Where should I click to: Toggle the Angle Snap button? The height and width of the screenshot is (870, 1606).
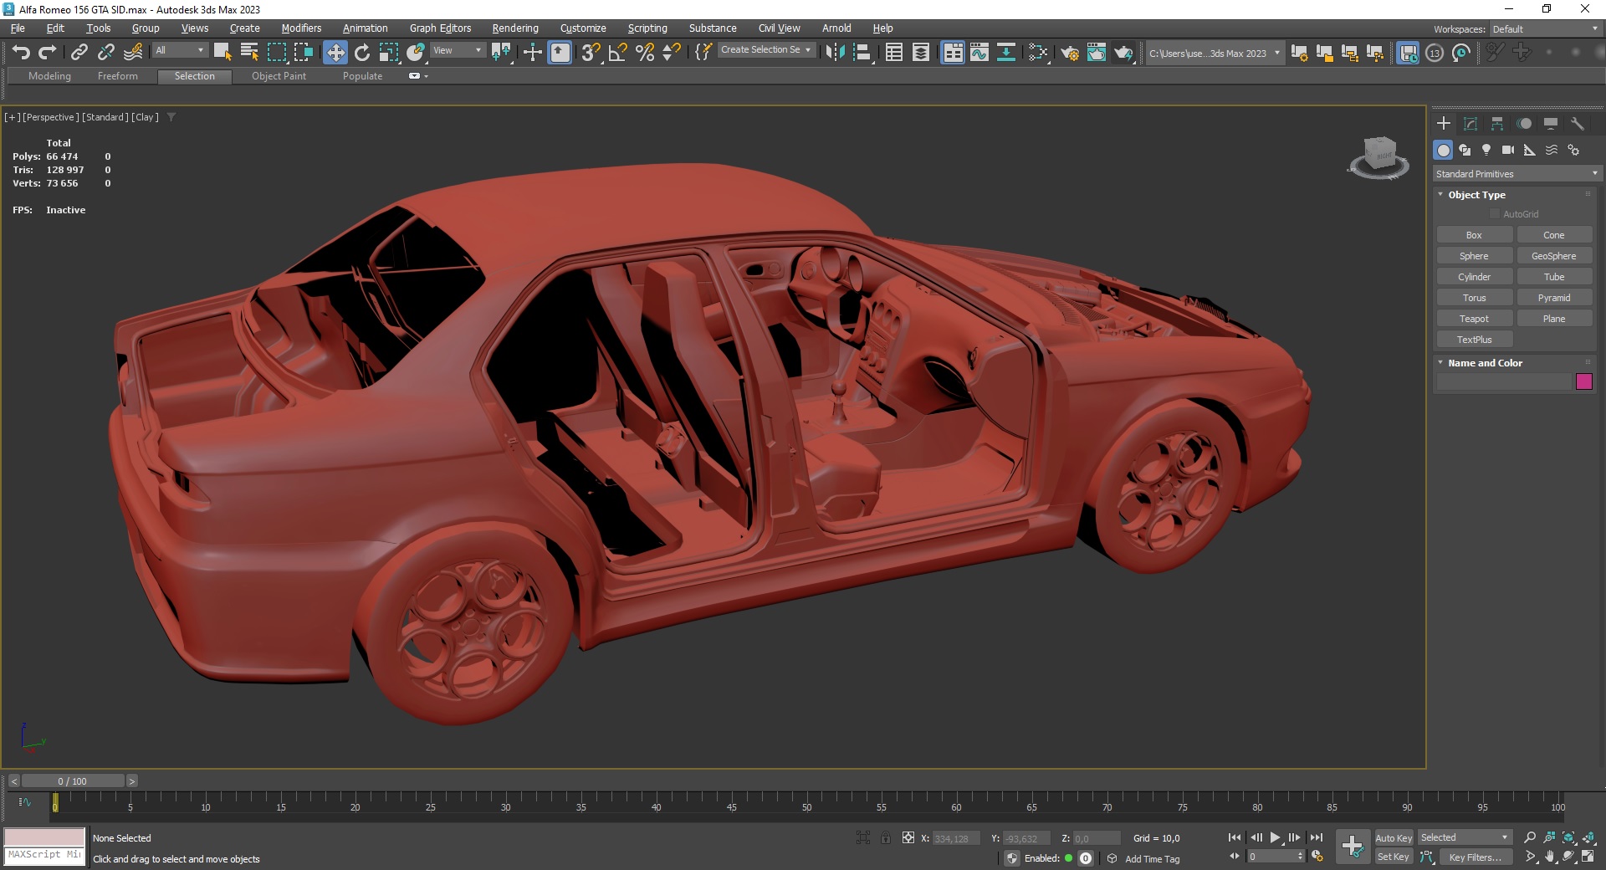coord(617,53)
